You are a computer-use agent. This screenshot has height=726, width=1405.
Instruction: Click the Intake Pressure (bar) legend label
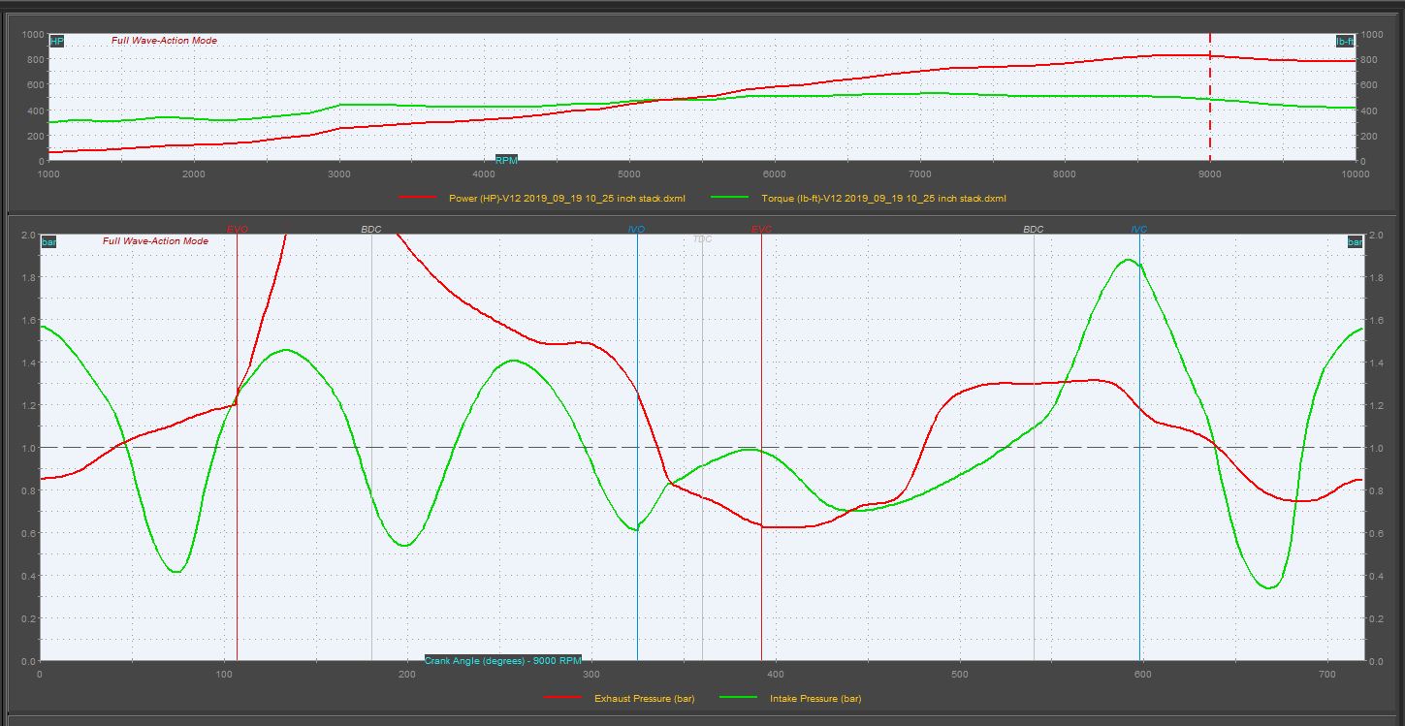click(x=814, y=698)
